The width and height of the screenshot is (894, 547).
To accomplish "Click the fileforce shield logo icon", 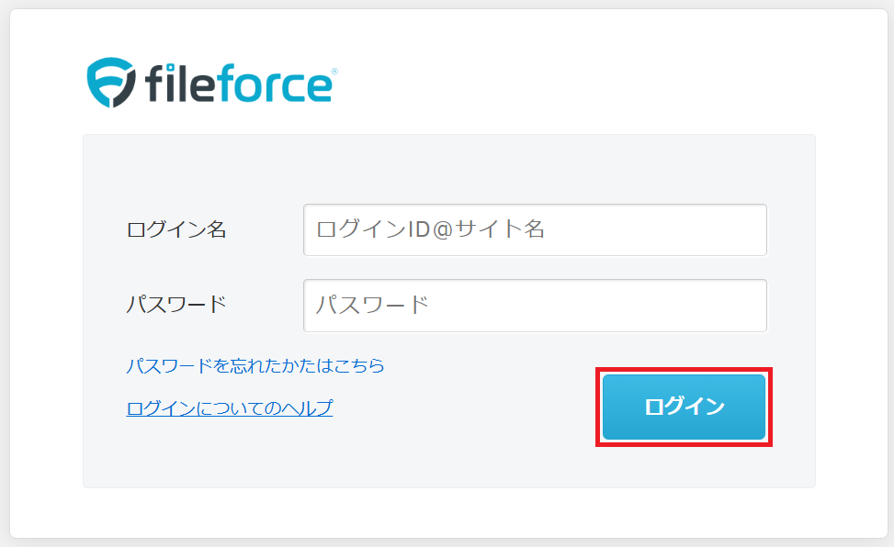I will (111, 82).
